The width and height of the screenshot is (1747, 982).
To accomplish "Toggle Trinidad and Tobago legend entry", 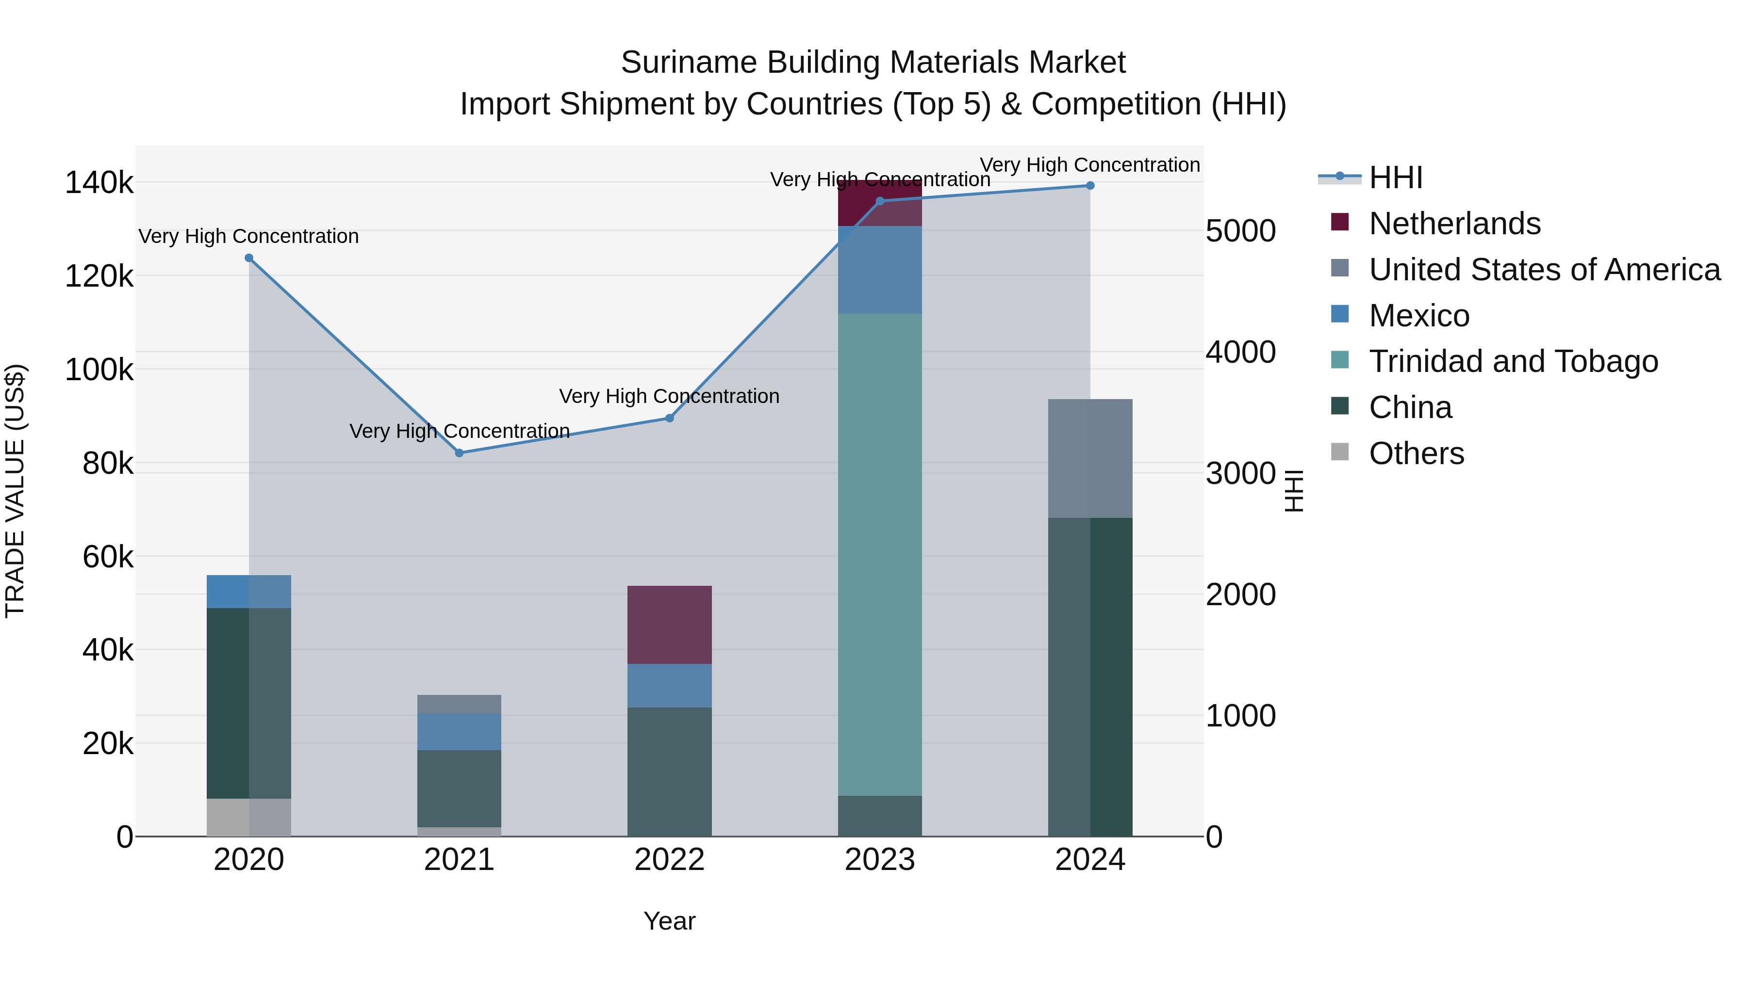I will (1495, 361).
